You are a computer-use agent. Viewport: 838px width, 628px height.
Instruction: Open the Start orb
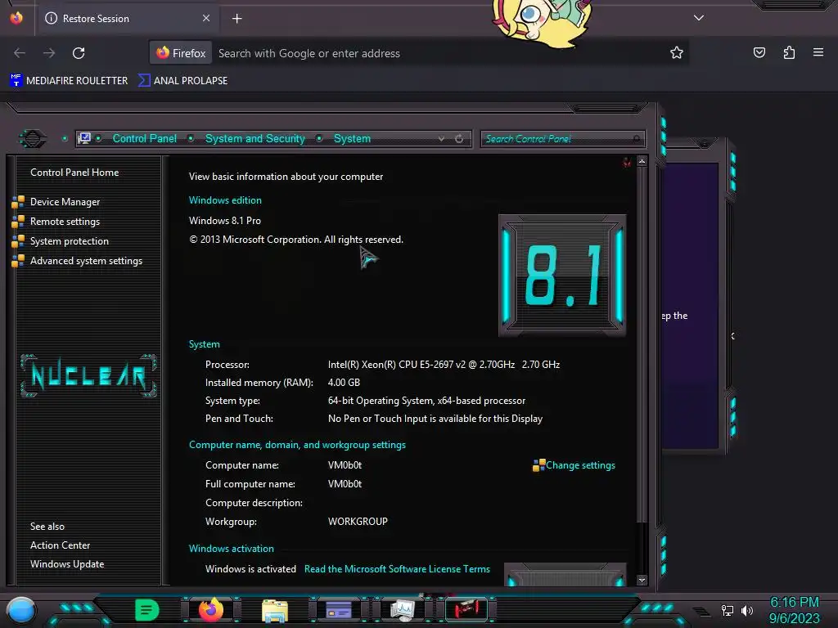pyautogui.click(x=20, y=611)
